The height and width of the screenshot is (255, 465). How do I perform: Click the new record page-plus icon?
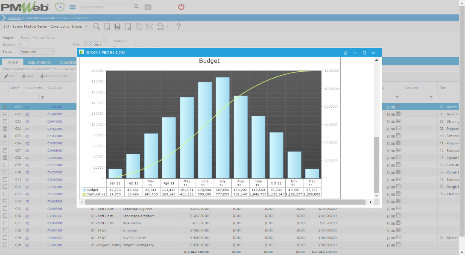tap(107, 26)
